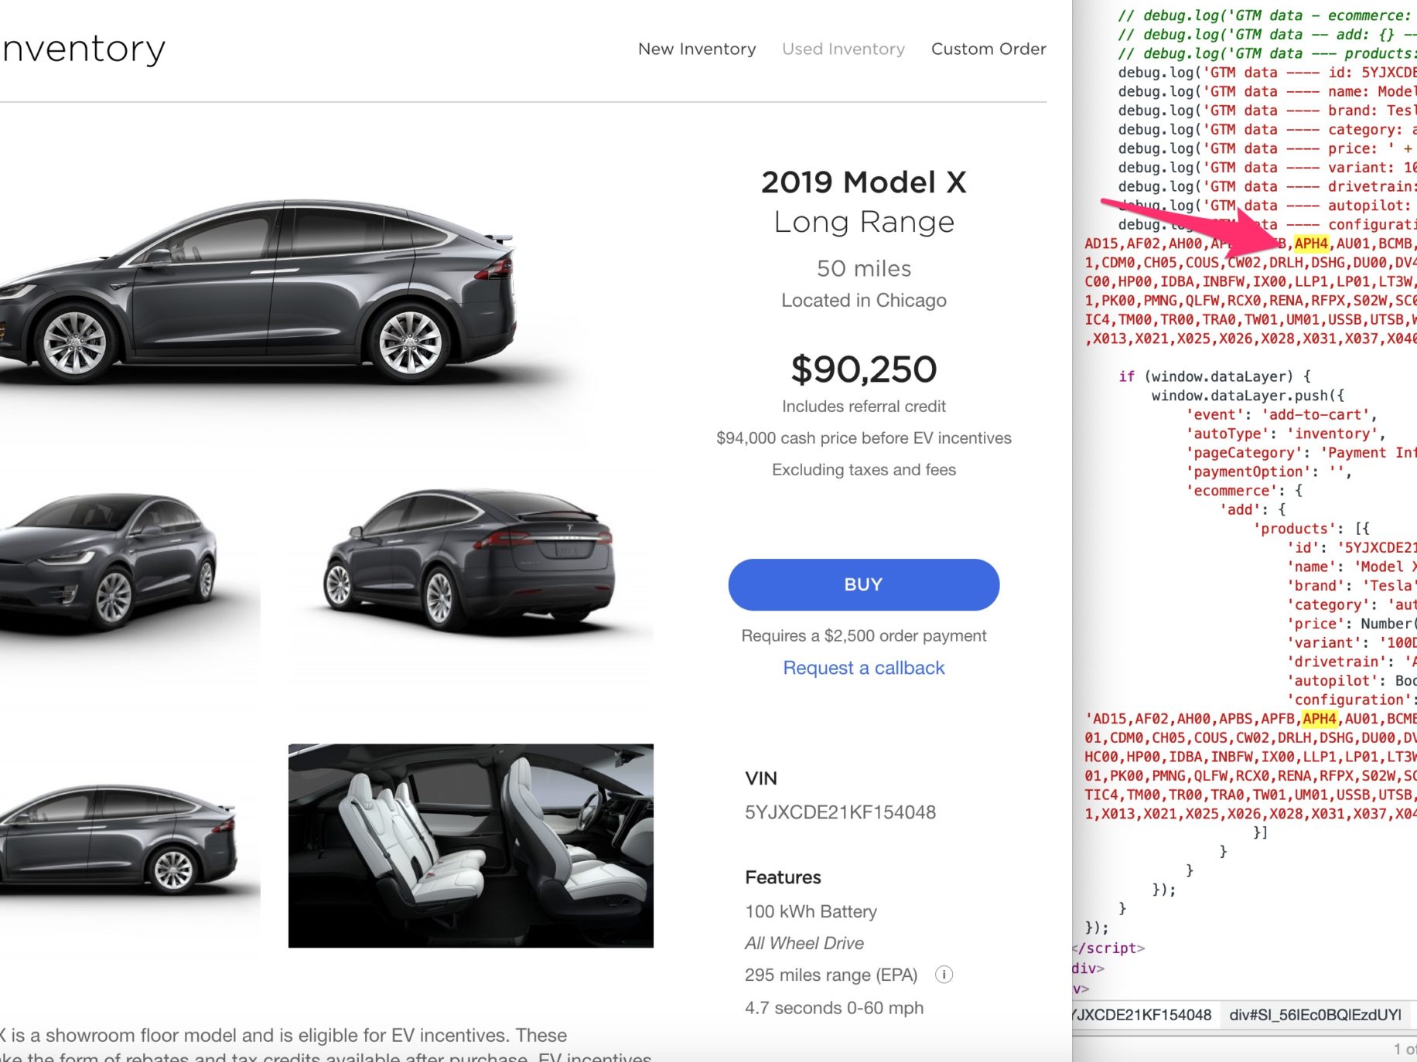Open the Custom Order page

(x=988, y=49)
